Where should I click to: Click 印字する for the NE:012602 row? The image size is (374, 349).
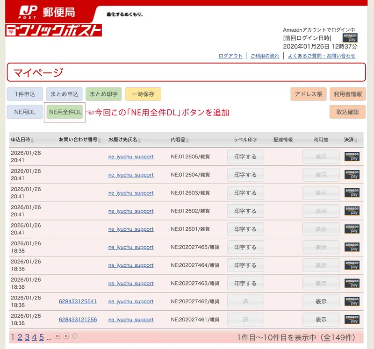coord(245,211)
